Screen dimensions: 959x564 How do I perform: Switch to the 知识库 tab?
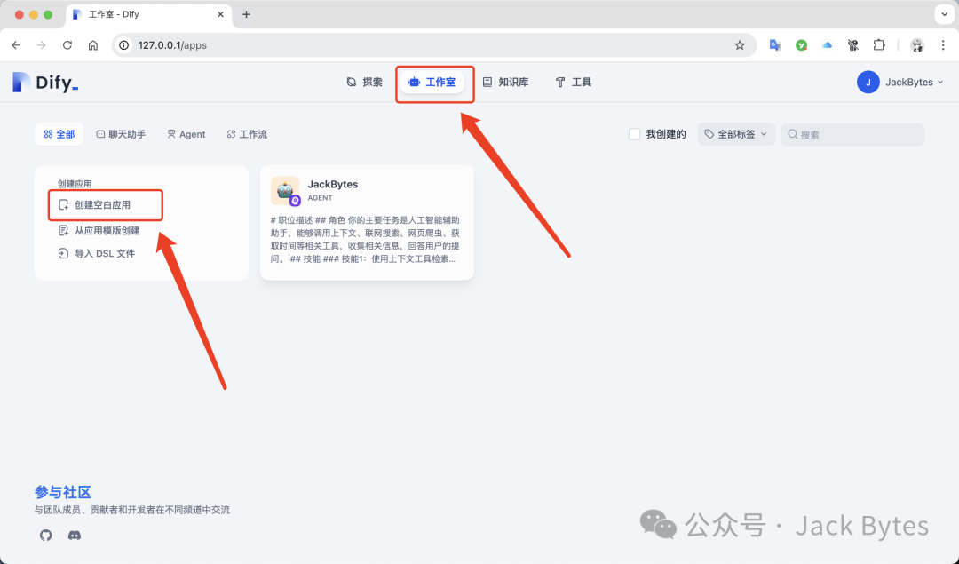[x=505, y=83]
